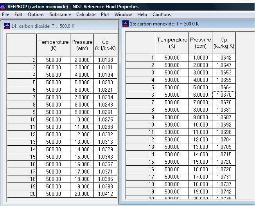Click the REFPROP application icon in title bar
Viewport: 255px width, 206px height.
tap(4, 6)
